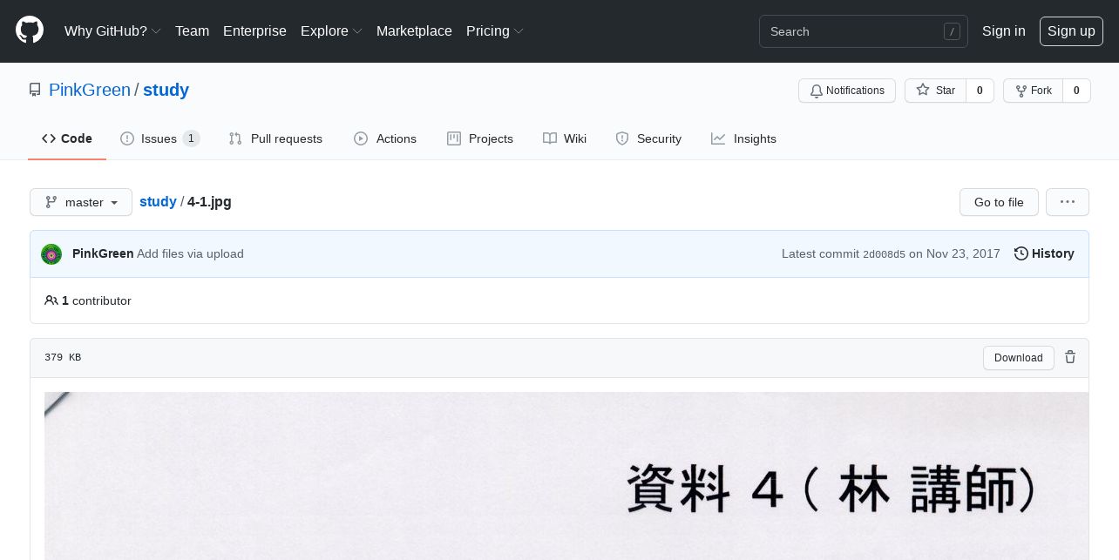Open the Marketplace link

(x=414, y=31)
